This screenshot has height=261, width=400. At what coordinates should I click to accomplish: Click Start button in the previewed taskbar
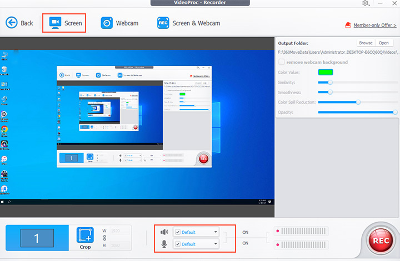[x=2, y=202]
